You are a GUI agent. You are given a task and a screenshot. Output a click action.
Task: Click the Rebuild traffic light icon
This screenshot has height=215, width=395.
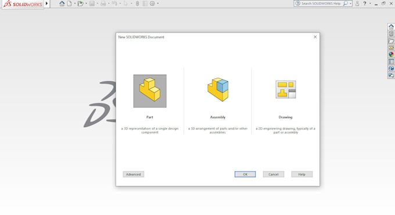(x=137, y=3)
